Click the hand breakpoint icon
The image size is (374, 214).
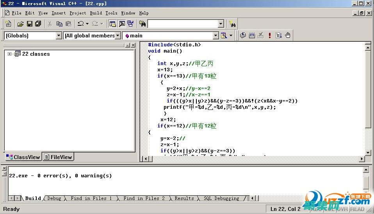click(x=288, y=35)
